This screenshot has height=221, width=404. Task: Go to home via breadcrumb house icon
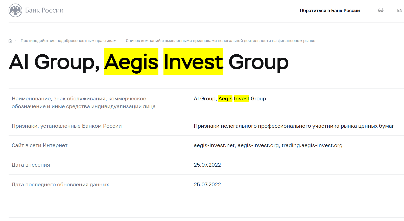[10, 41]
